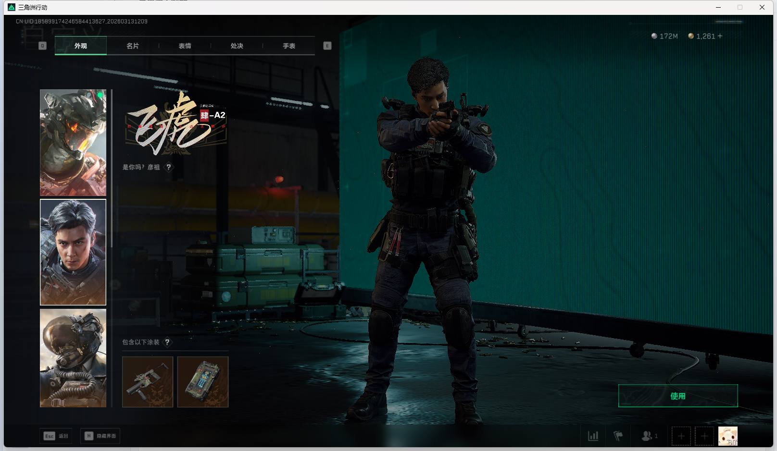Switch to the 名片 tab
The width and height of the screenshot is (777, 451).
[133, 46]
